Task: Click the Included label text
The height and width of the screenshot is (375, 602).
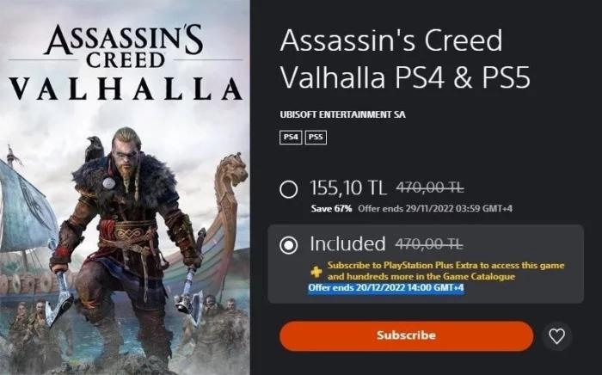Action: click(347, 243)
